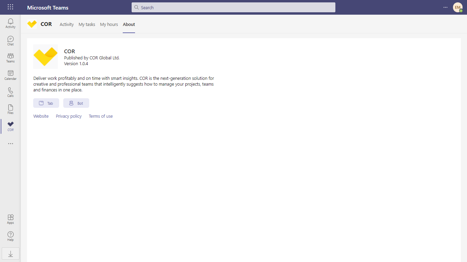Click the Bot capability button

point(76,103)
